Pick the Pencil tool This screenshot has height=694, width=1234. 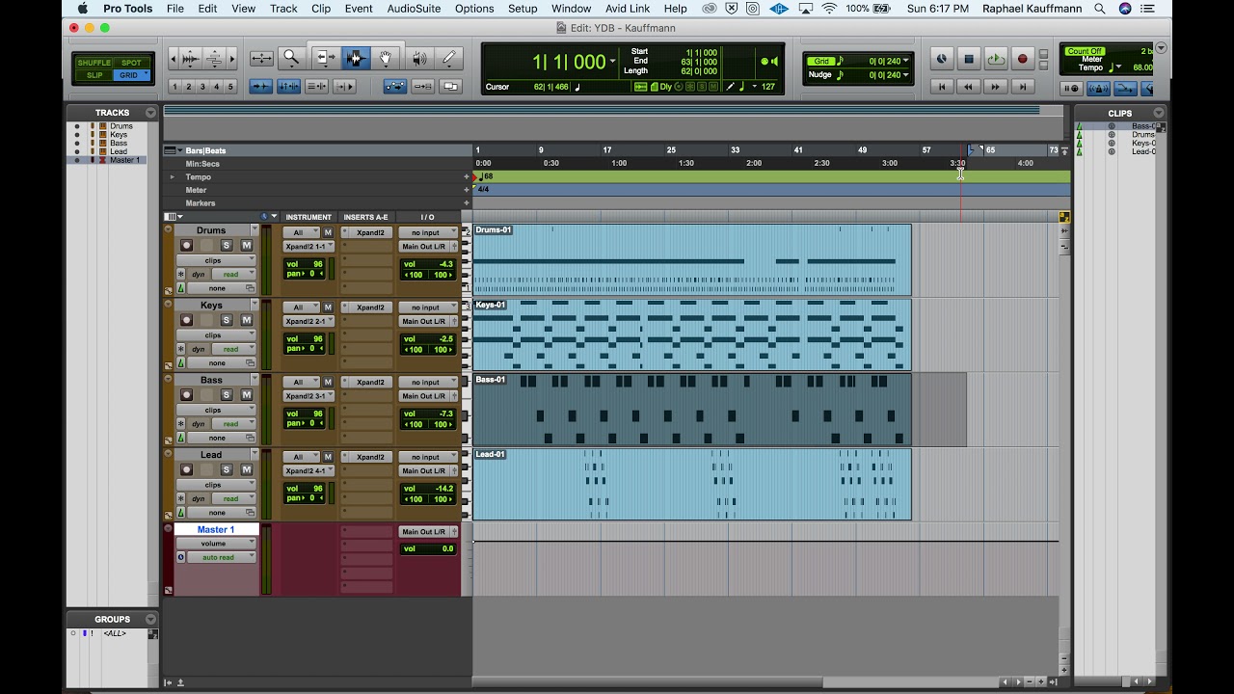pos(448,59)
